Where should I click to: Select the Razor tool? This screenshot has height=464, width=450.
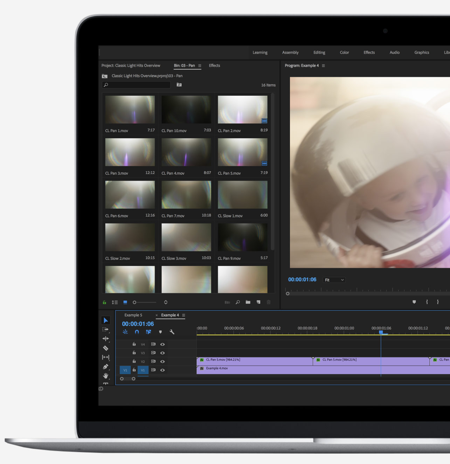click(105, 348)
